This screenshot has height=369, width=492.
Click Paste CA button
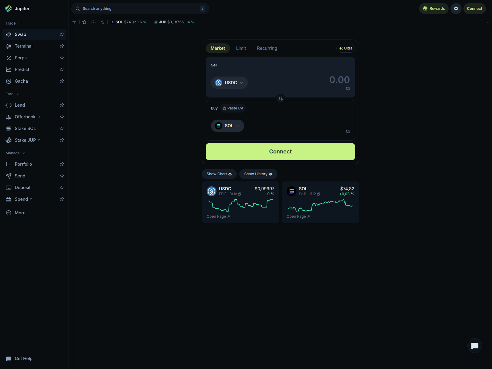click(233, 108)
